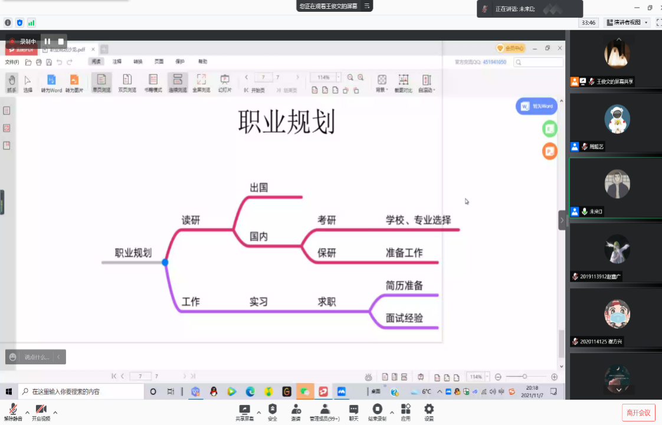Open the 文件 file menu
This screenshot has width=662, height=425.
tap(12, 62)
